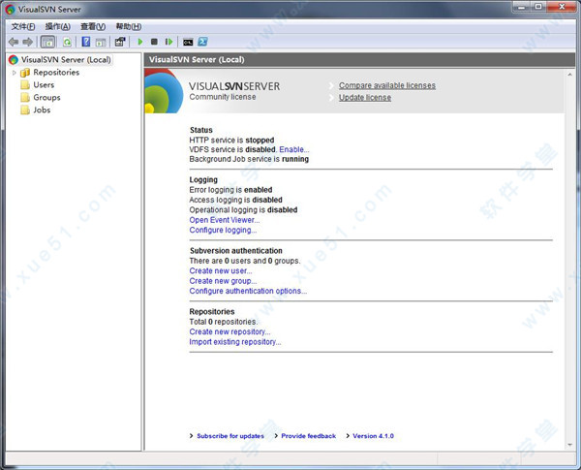Viewport: 581px width, 470px height.
Task: Expand the Repositories tree node arrow
Action: [x=15, y=73]
